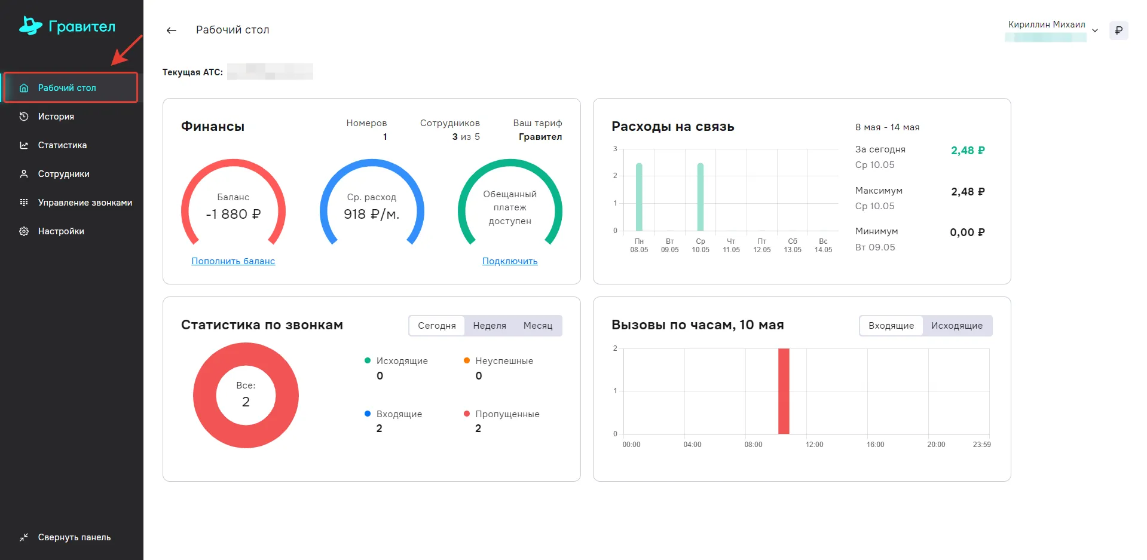
Task: Click the Сотрудников 3 из 5 value
Action: point(466,137)
